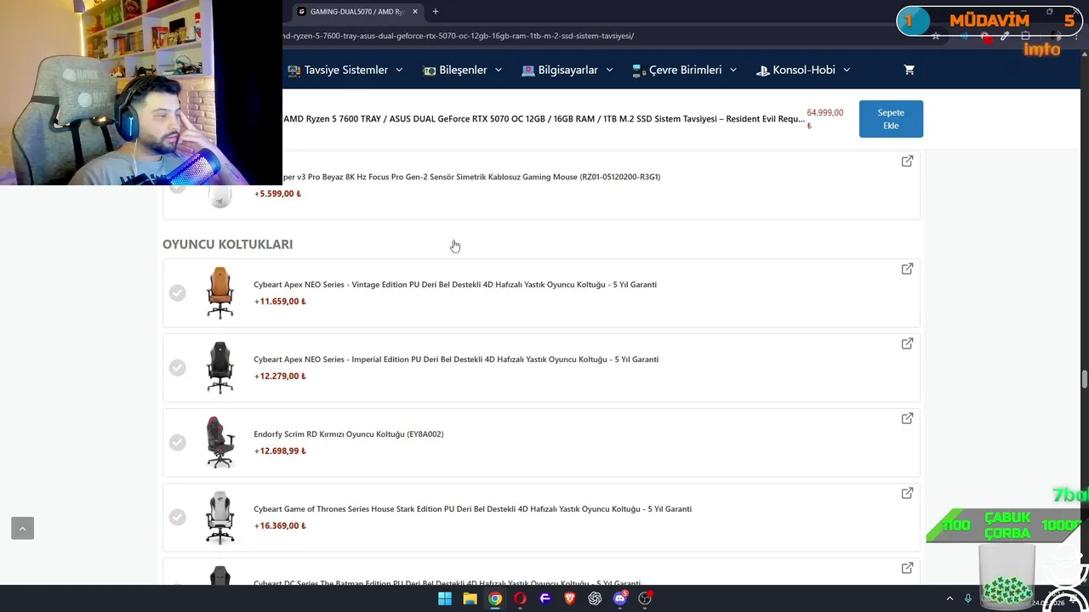This screenshot has height=612, width=1089.
Task: Click the OYUNCU KOLTUKLARI heading
Action: coord(227,244)
